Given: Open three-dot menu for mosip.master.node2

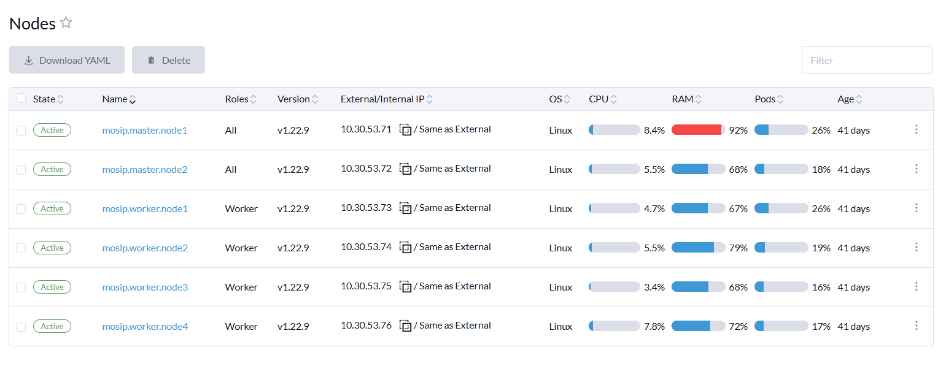Looking at the screenshot, I should [x=916, y=169].
